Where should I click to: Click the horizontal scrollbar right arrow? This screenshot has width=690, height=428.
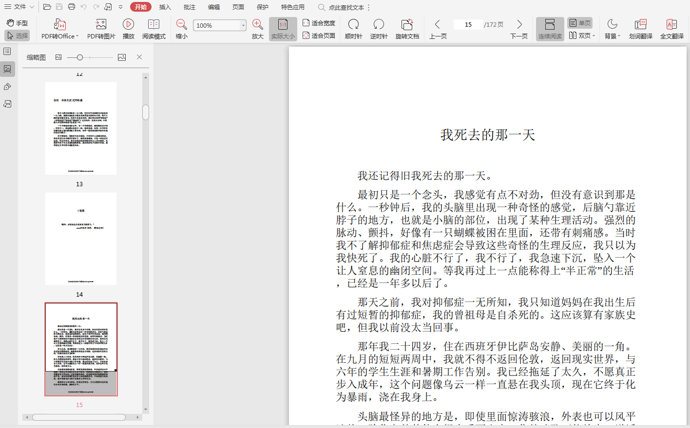click(x=138, y=417)
